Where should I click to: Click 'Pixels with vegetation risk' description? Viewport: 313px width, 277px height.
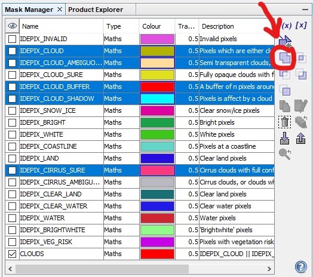[237, 242]
